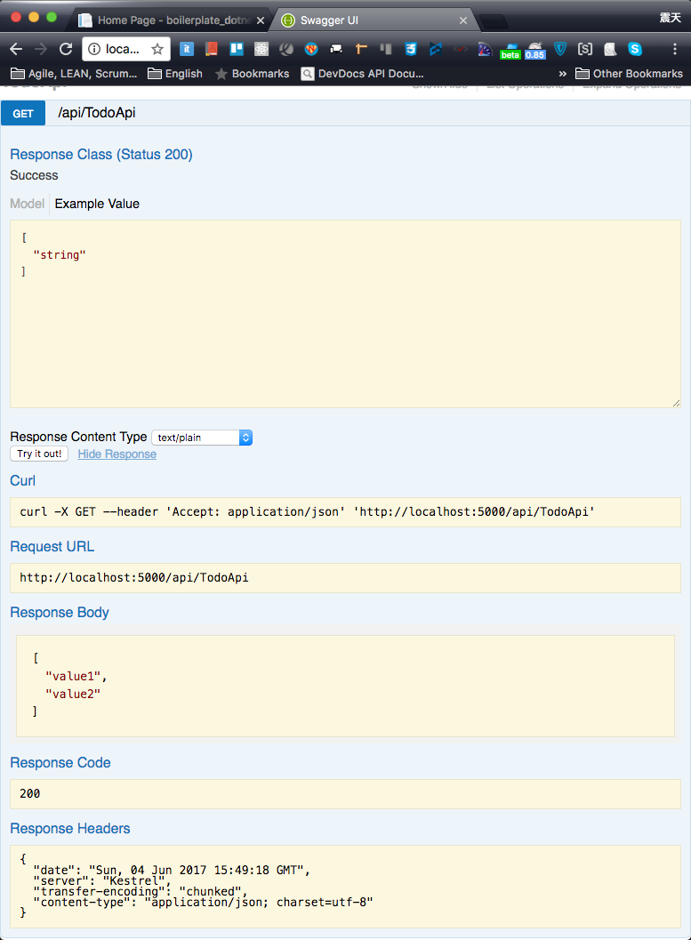Switch to the Home Page browser tab

point(169,20)
